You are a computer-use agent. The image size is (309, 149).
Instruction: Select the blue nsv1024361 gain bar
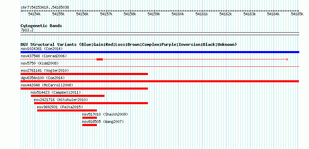(160, 52)
